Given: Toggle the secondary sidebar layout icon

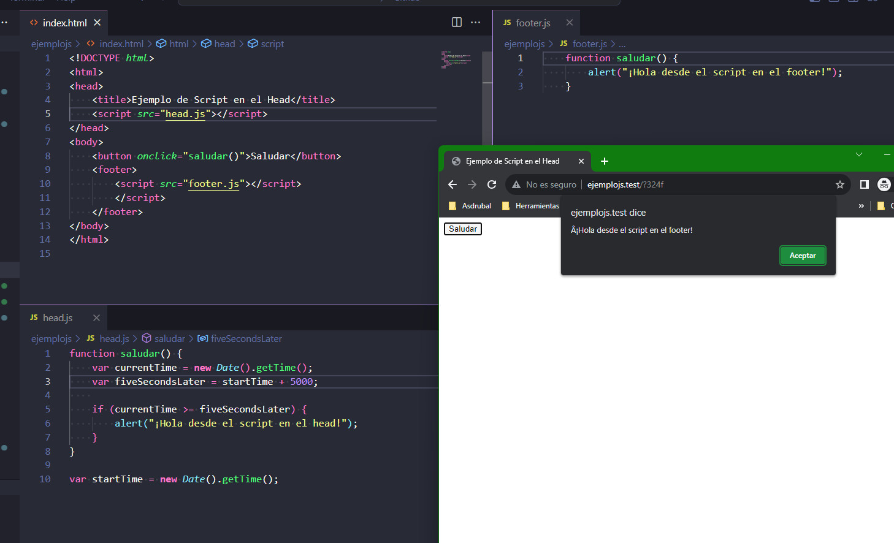Looking at the screenshot, I should [853, 2].
